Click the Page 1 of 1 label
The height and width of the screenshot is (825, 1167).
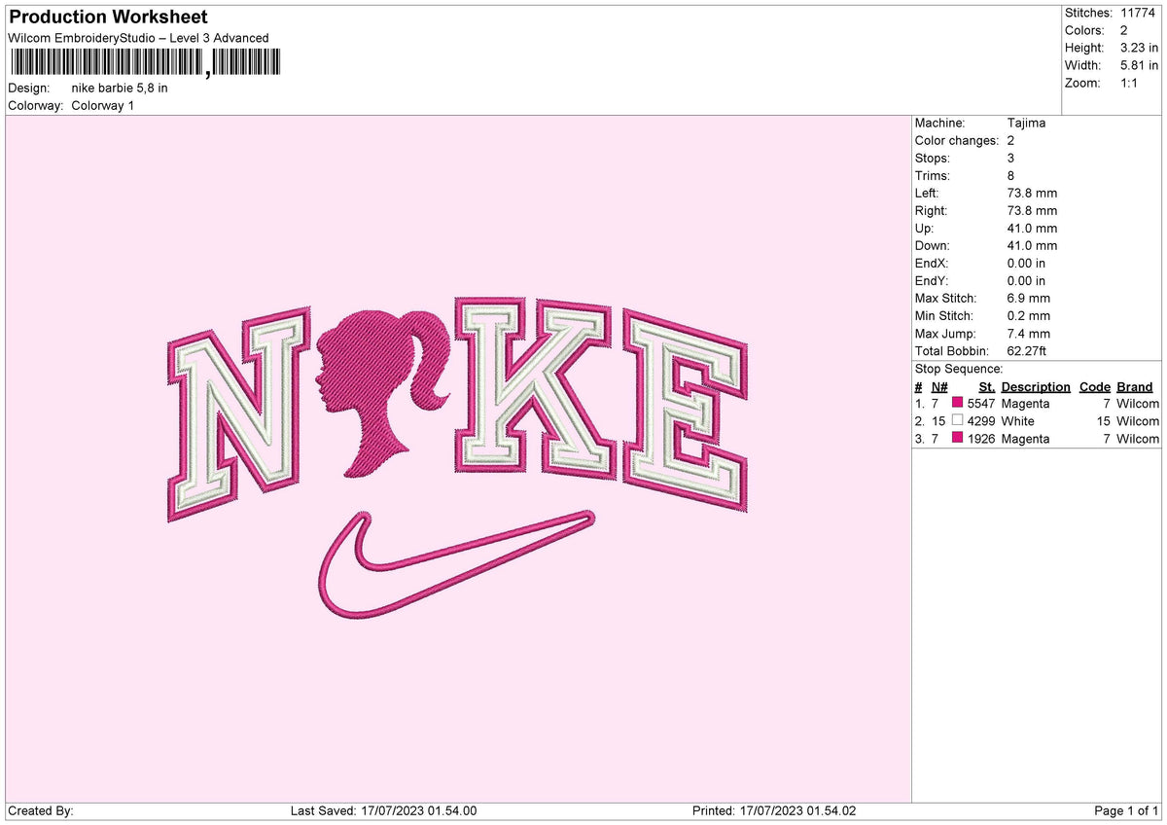tap(1125, 809)
